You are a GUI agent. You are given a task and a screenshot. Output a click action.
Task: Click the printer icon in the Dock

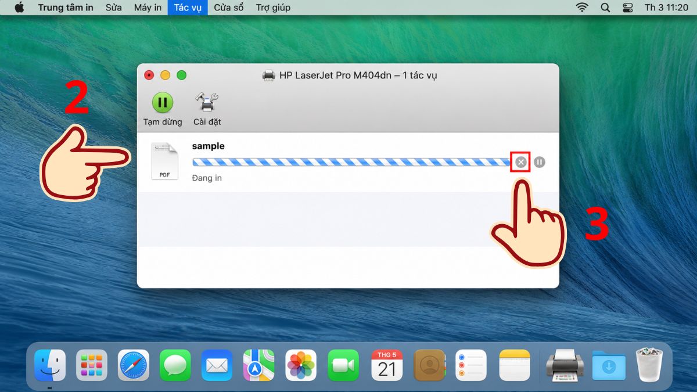point(565,365)
